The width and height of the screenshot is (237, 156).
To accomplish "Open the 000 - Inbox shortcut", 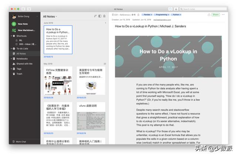I will point(26,44).
